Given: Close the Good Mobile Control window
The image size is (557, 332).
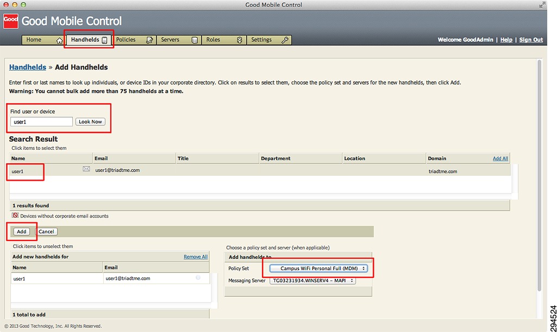Looking at the screenshot, I should tap(6, 4).
